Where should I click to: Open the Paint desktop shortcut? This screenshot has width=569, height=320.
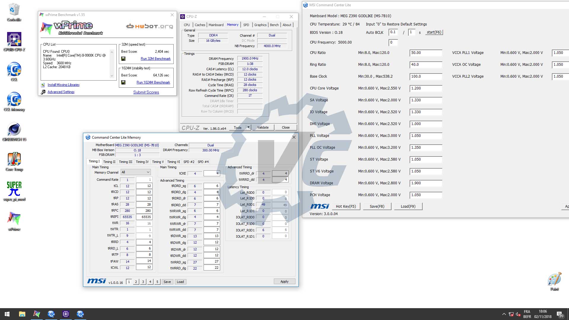(554, 281)
